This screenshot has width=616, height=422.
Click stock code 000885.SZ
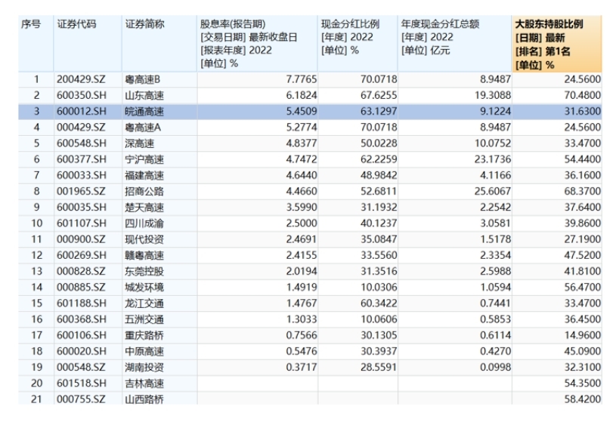(82, 288)
